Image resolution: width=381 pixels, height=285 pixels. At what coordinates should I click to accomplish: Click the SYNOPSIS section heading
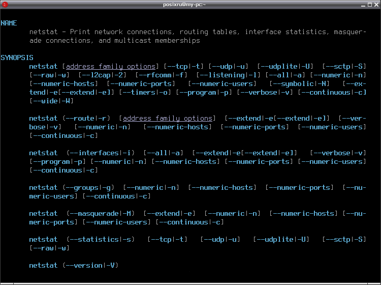coord(17,58)
